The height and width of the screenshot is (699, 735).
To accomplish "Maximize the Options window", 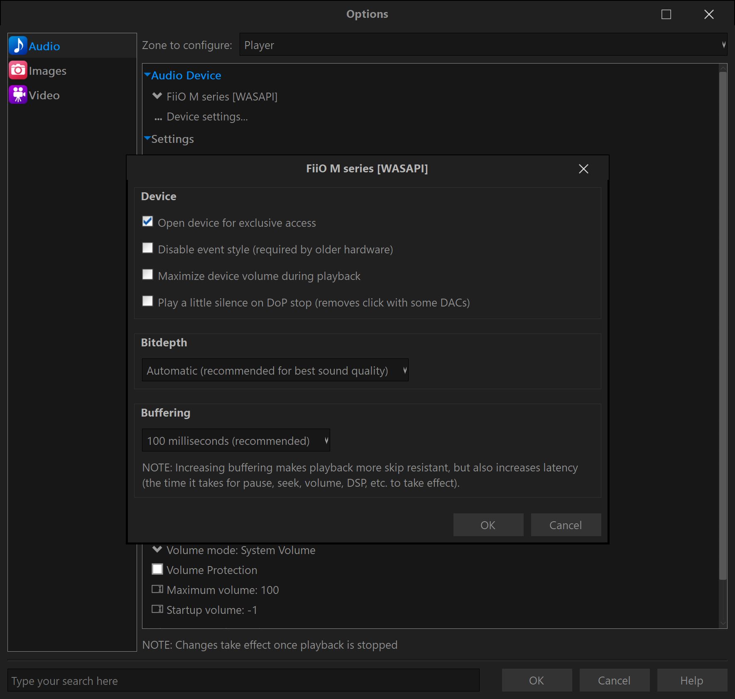I will click(x=666, y=15).
